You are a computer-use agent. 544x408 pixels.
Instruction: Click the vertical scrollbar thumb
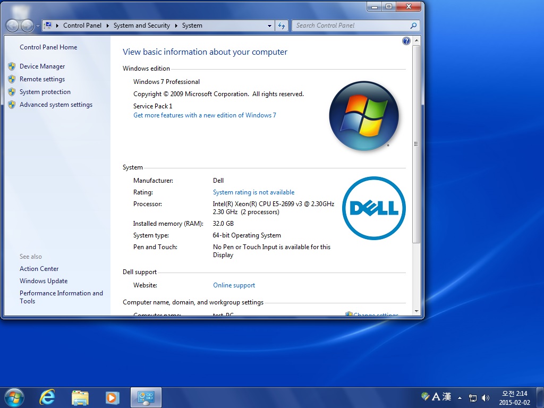416,144
